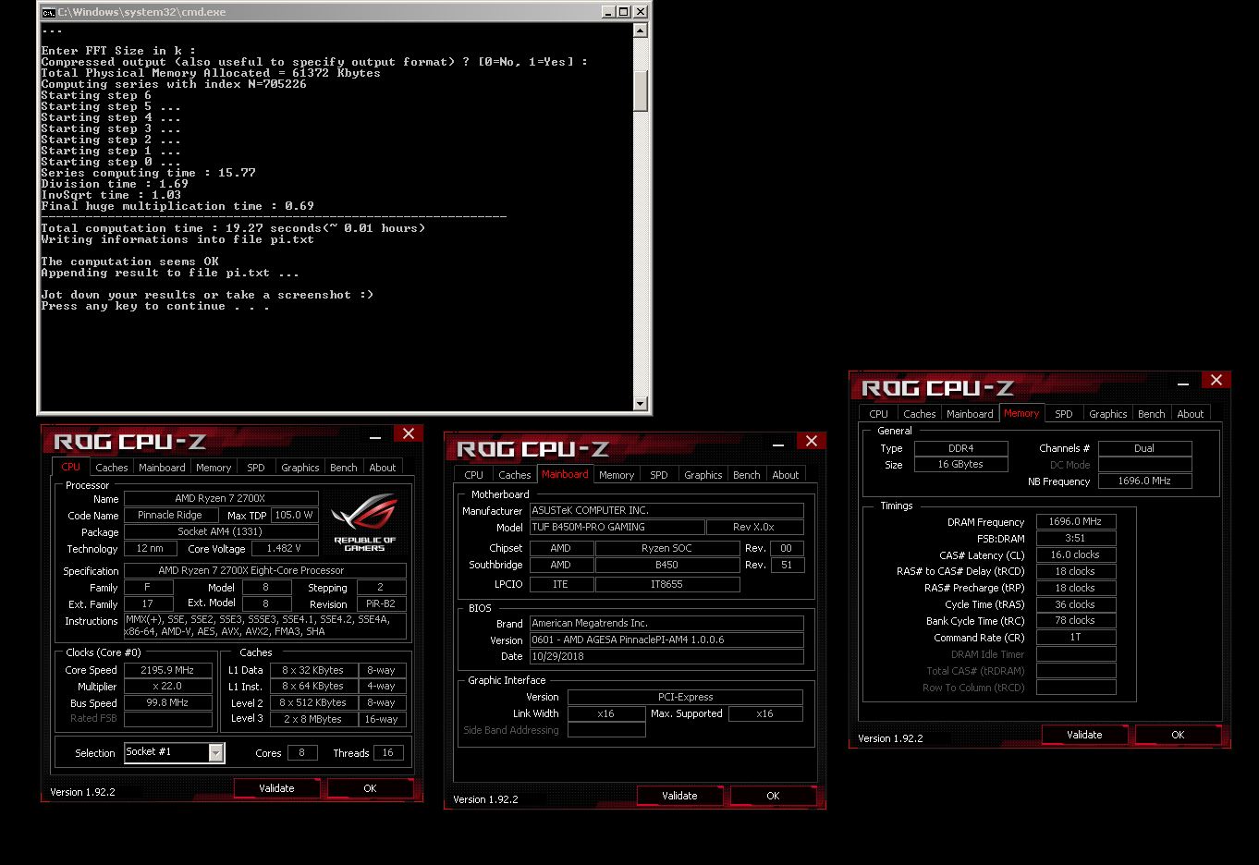Click the mainboard model TUF B450M-PRO GAMING

[x=617, y=527]
